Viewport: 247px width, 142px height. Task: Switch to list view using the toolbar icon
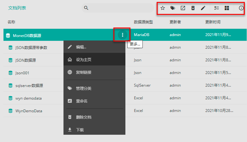click(217, 8)
